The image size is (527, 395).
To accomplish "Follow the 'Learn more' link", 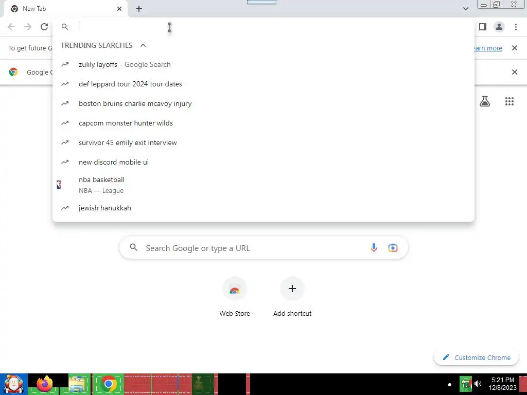I will (x=487, y=48).
